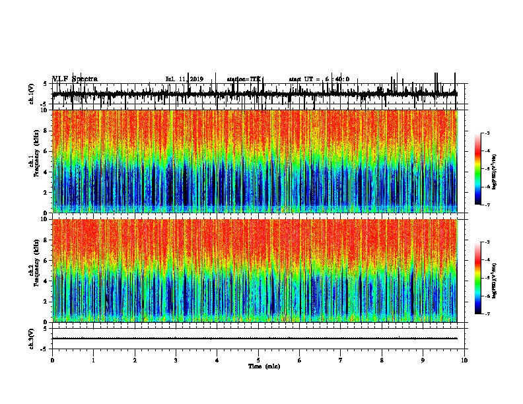Click time axis tick label 3
This screenshot has height=404, width=523.
176,360
